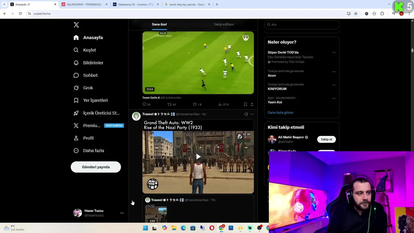This screenshot has height=233, width=414.
Task: Reload the page with browser refresh
Action: coord(20,14)
